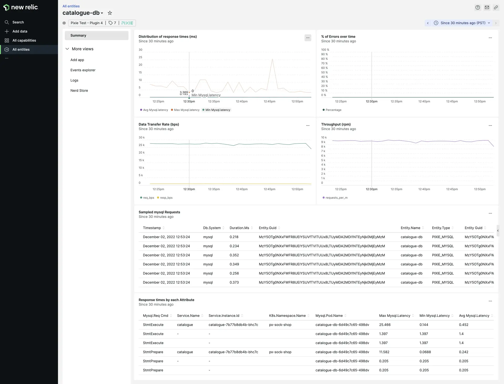Viewport: 504px width, 384px height.
Task: Toggle the resp_bps legend item
Action: (x=165, y=198)
